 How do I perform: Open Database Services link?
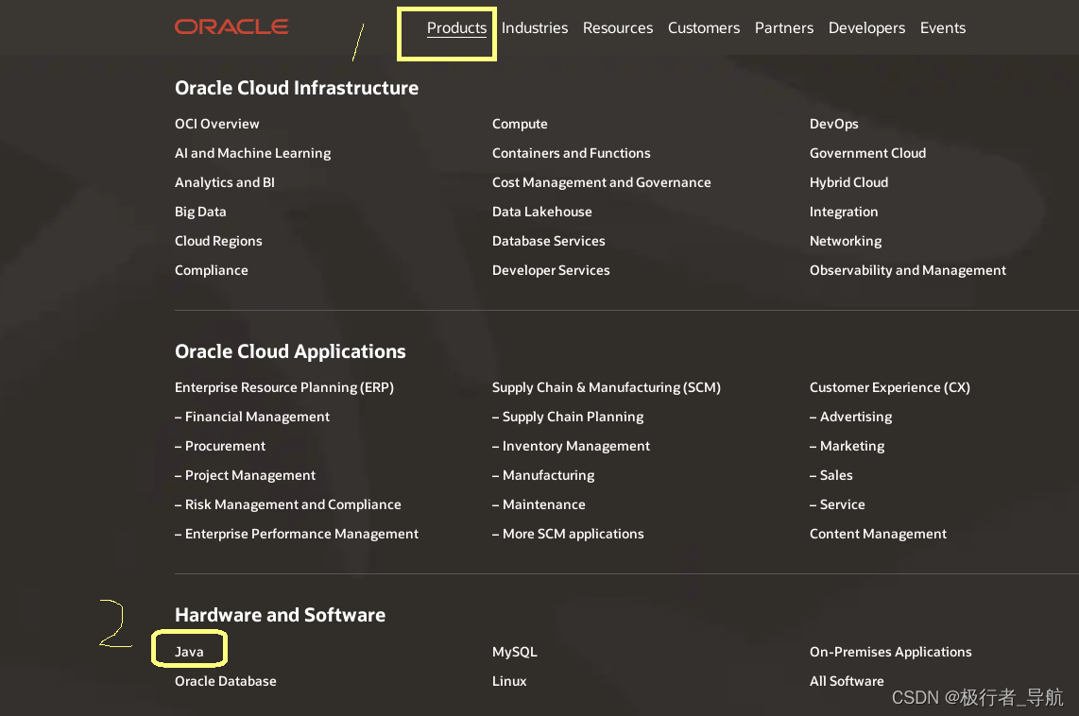click(548, 242)
